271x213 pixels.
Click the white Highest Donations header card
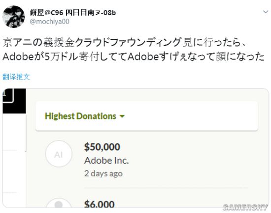(x=146, y=116)
